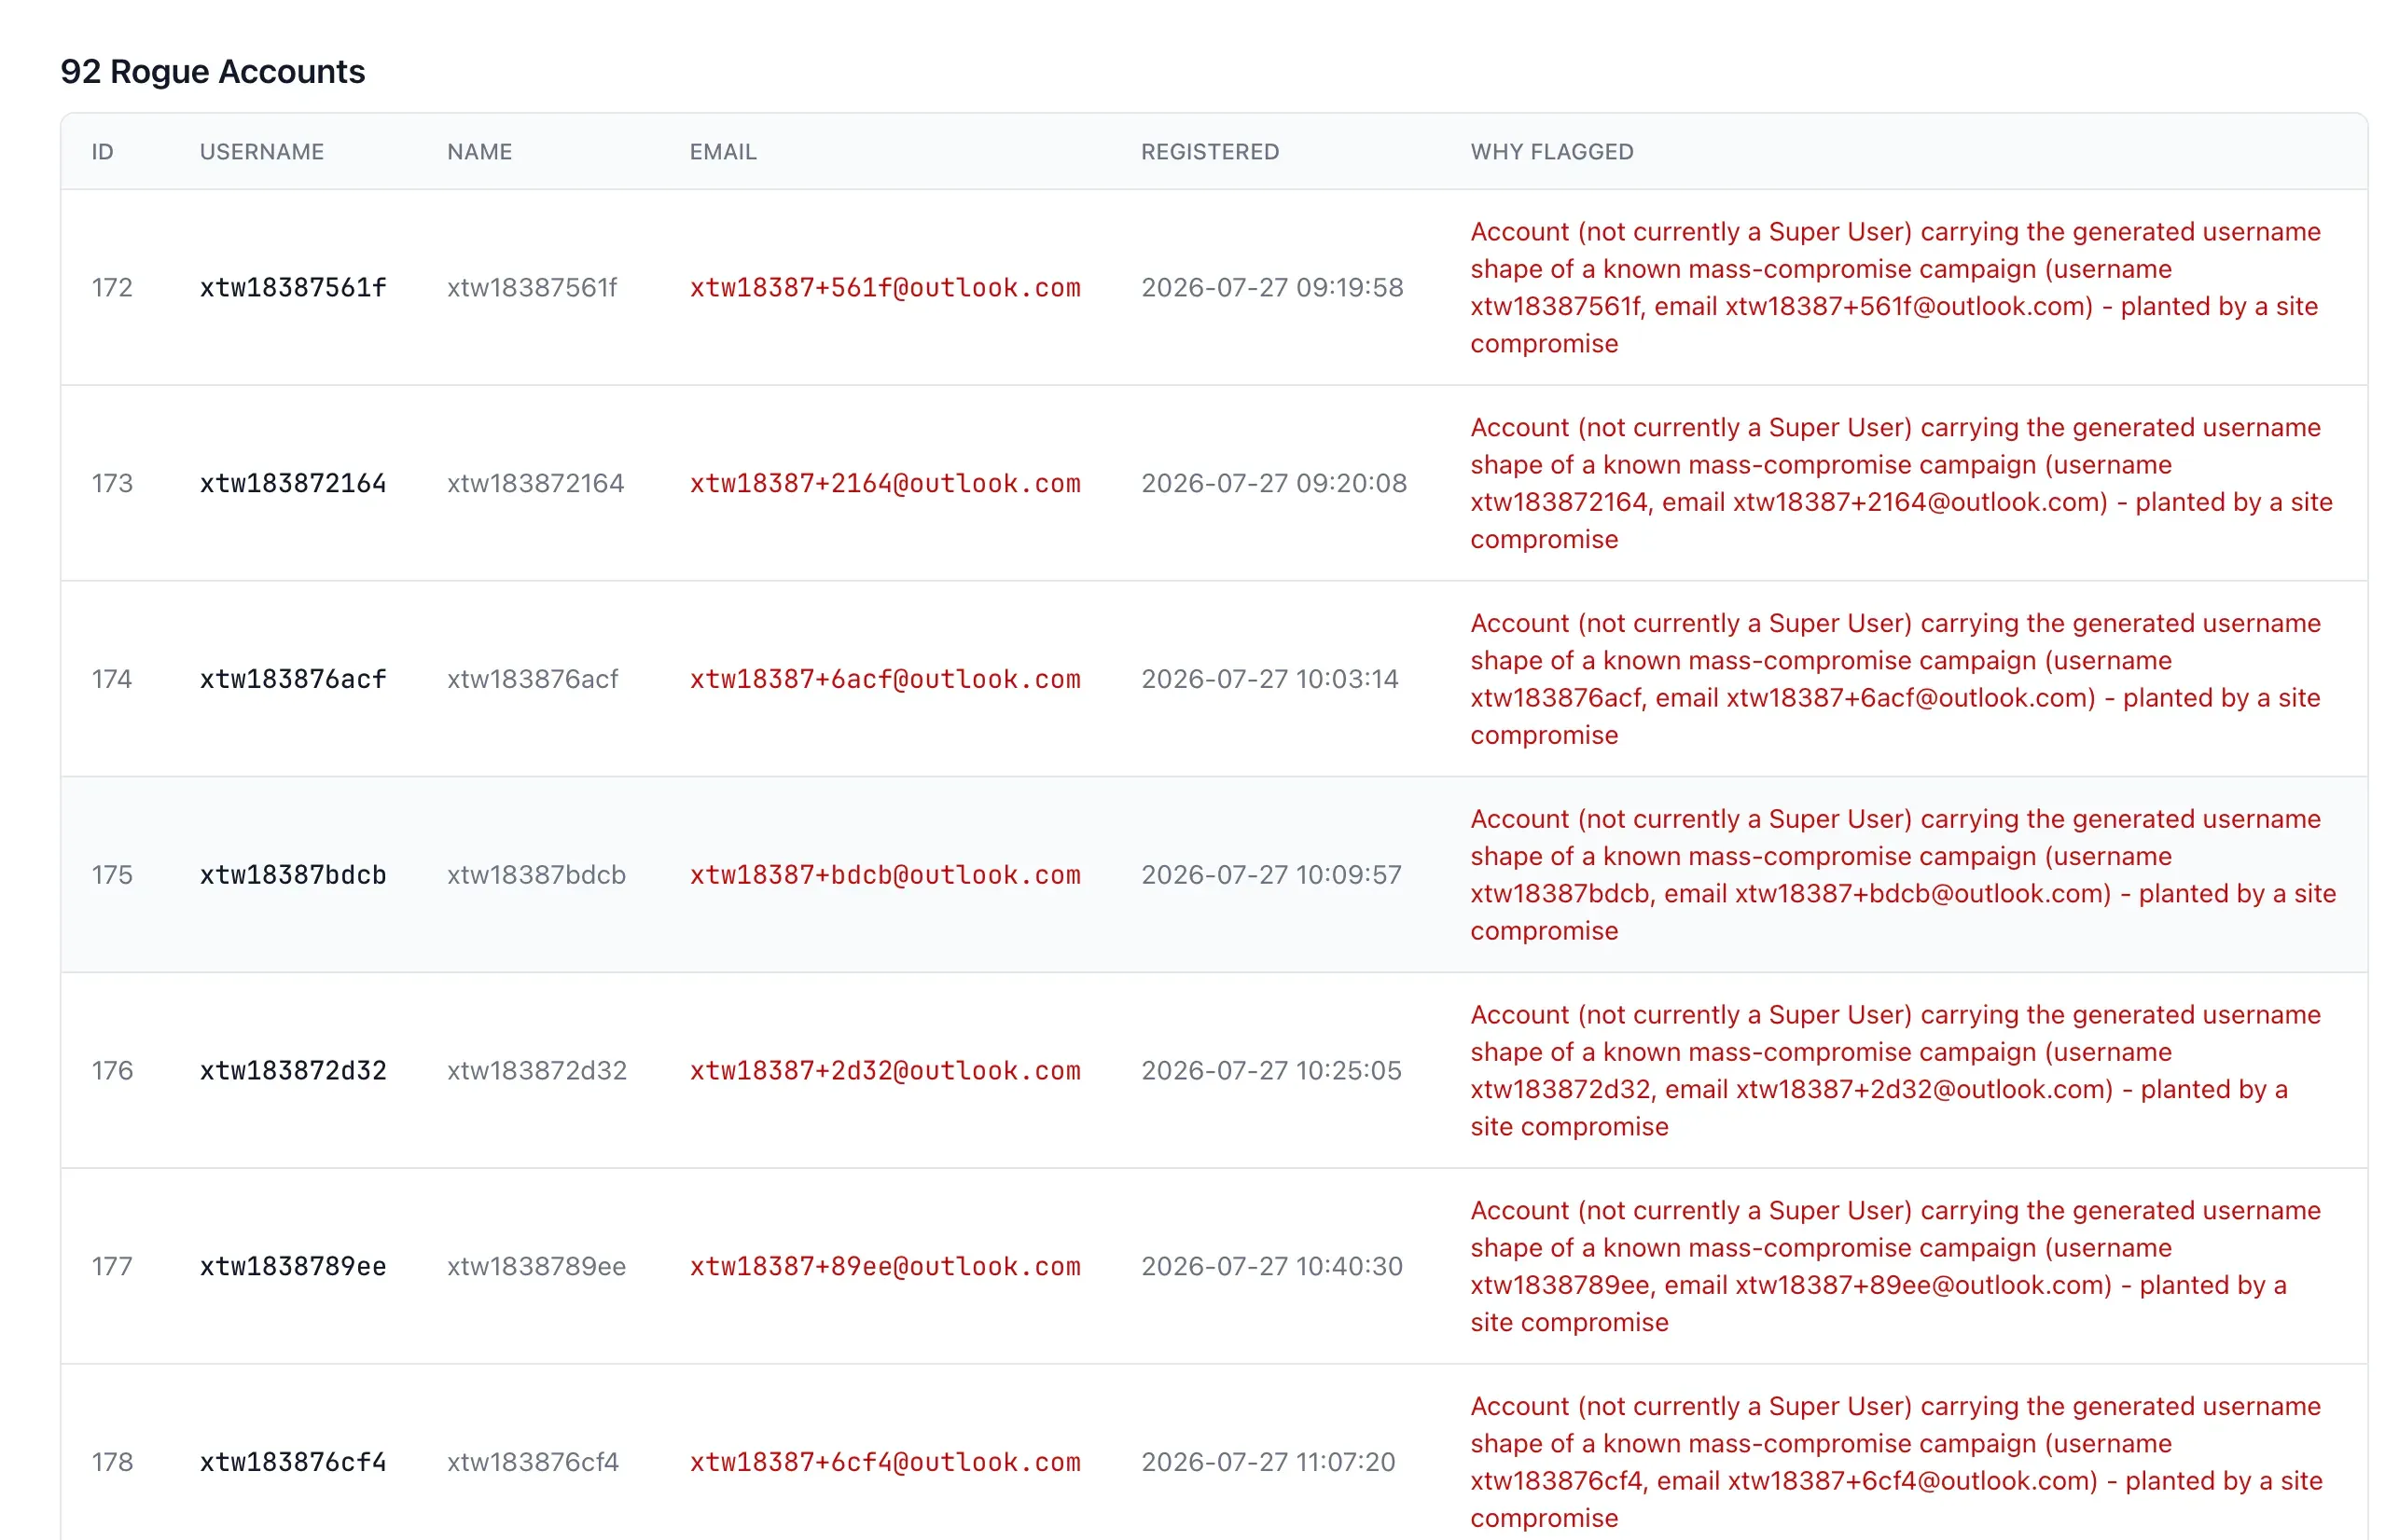Click the NAME column header
Viewport: 2399px width, 1540px height.
tap(479, 152)
